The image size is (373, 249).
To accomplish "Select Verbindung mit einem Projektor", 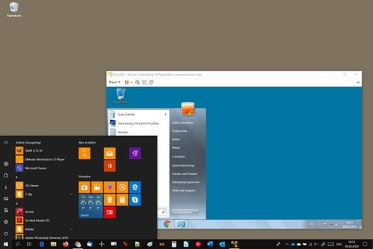I will (x=138, y=124).
